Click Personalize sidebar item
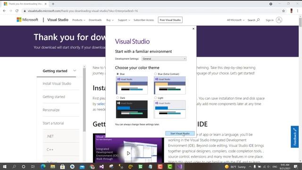Viewport: 302px width, 170px height. pyautogui.click(x=51, y=110)
